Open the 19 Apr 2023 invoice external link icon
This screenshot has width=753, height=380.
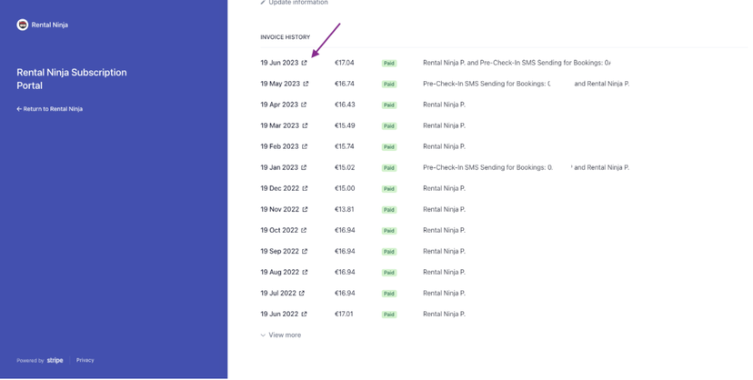(304, 105)
